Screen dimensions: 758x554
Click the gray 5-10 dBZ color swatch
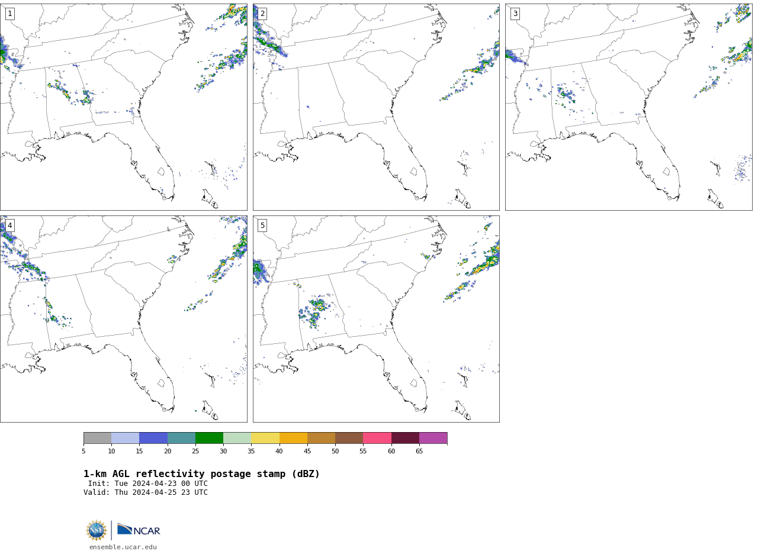98,438
